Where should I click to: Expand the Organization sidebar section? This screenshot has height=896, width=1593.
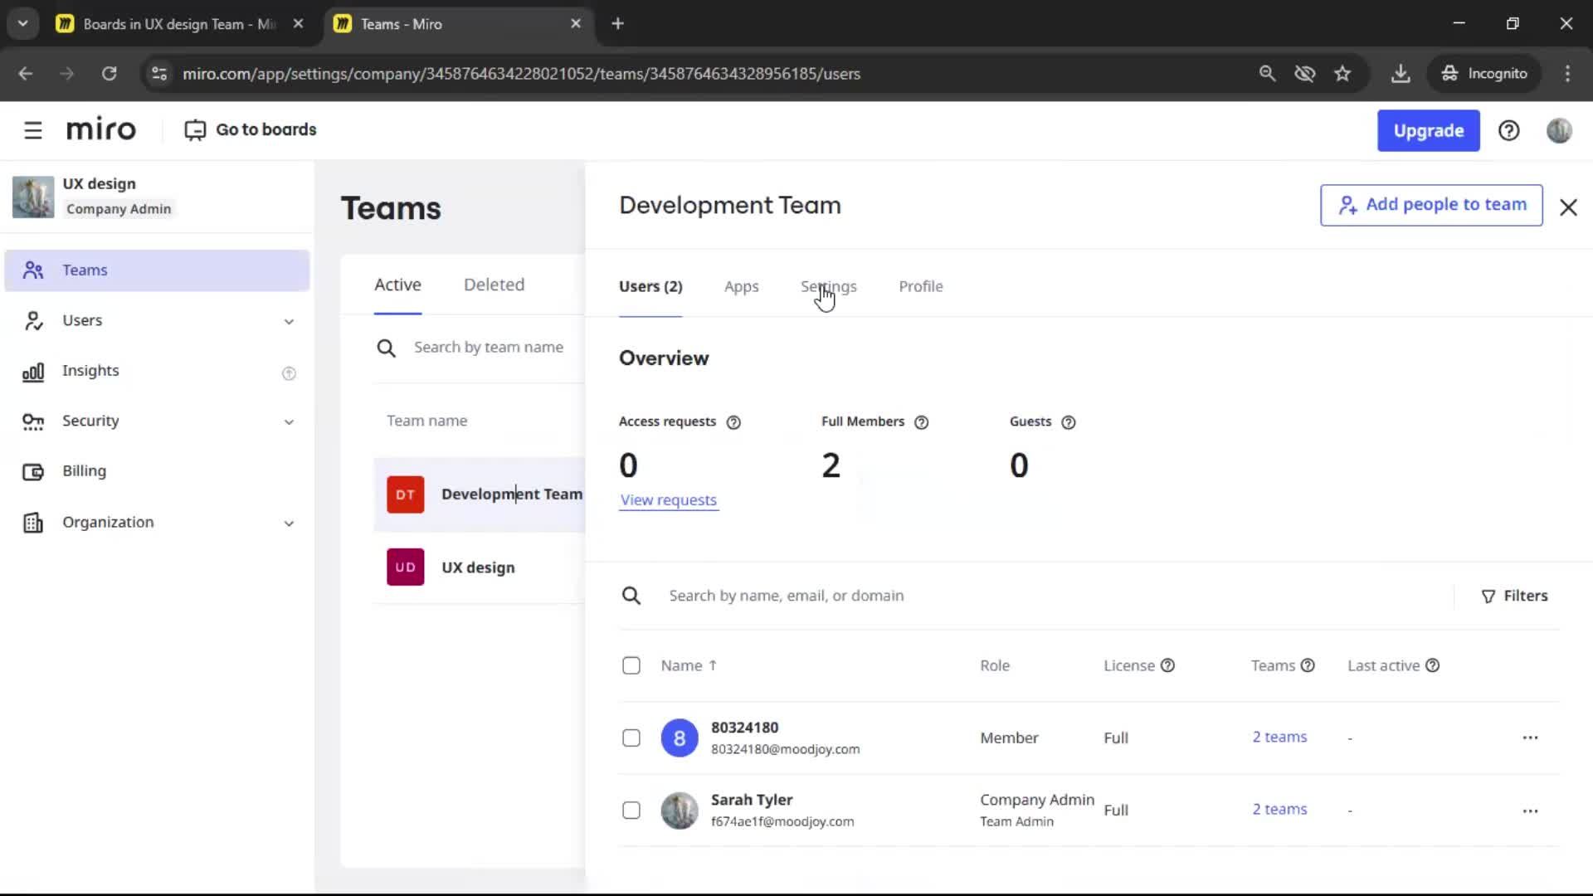[x=289, y=523]
